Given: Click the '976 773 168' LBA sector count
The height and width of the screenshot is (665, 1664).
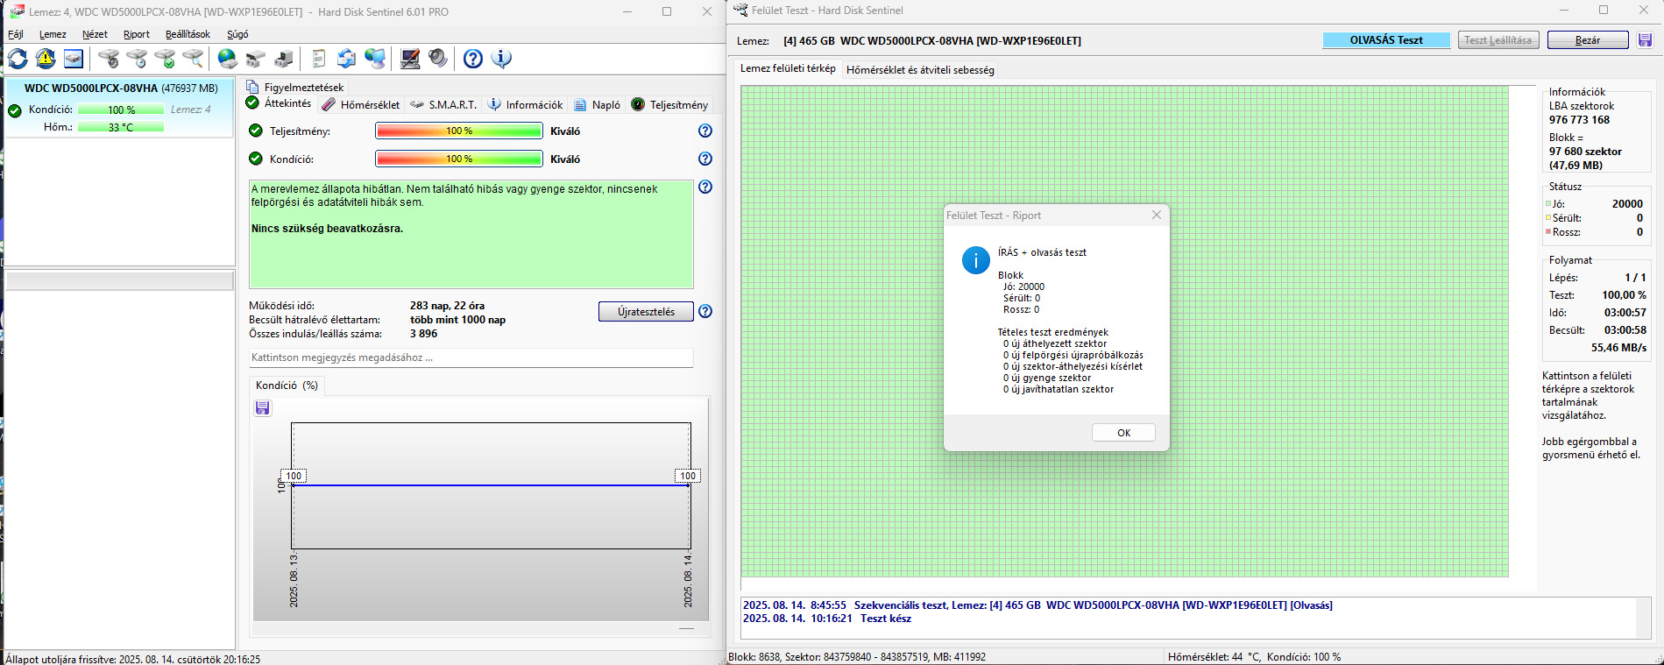Looking at the screenshot, I should (1579, 120).
